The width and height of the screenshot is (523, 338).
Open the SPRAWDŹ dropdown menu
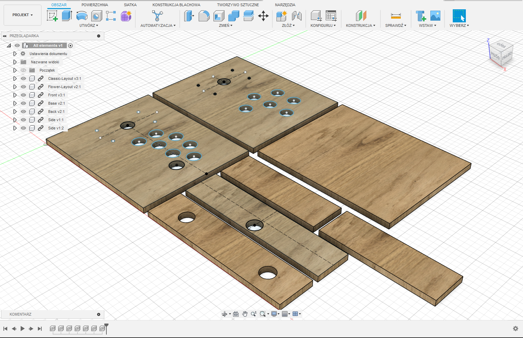[x=396, y=25]
